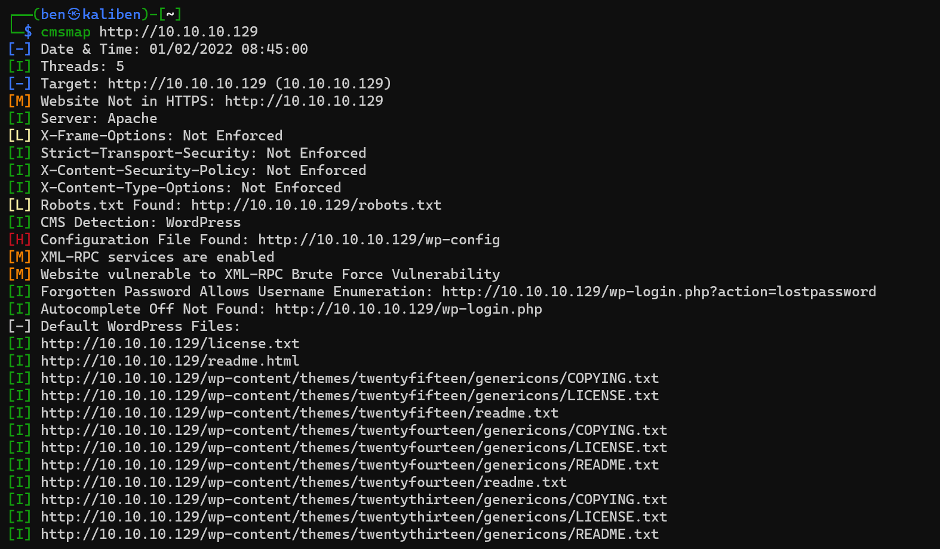The image size is (940, 549).
Task: Click the WordPress CMS Detection text
Action: tap(203, 222)
